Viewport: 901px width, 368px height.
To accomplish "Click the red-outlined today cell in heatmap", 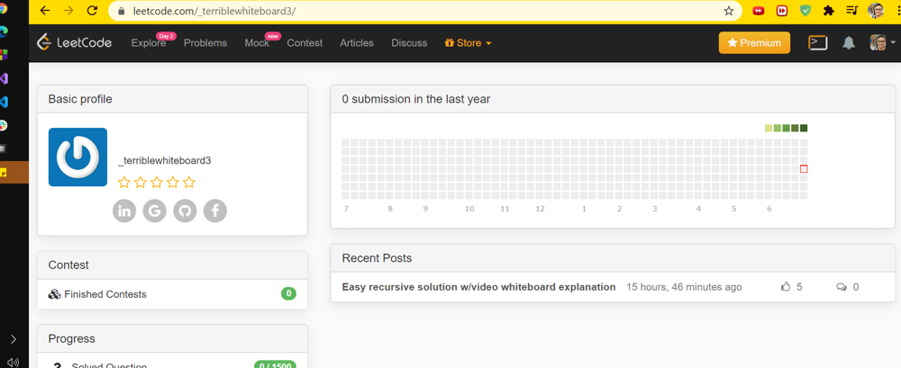I will [804, 169].
